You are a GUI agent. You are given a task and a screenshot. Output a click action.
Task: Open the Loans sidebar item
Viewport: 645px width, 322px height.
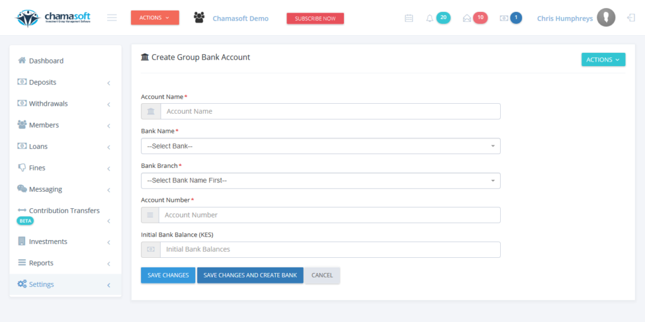point(66,146)
